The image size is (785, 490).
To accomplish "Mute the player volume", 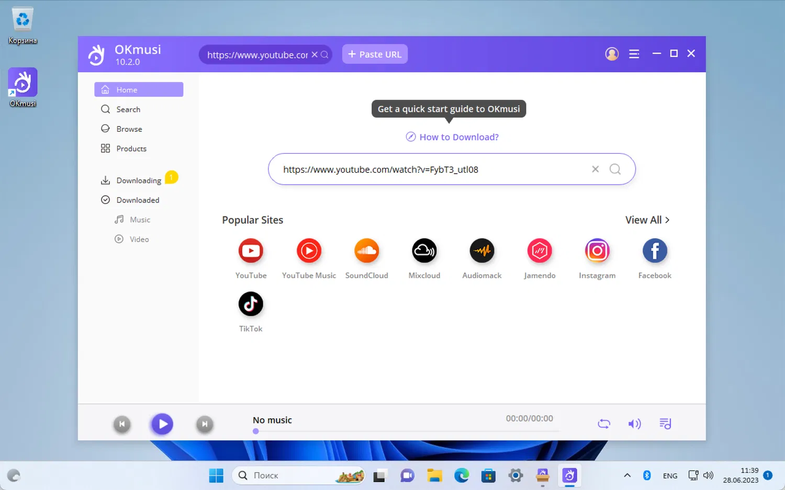I will (634, 424).
